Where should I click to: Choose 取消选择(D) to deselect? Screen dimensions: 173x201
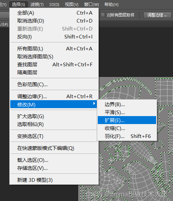click(x=54, y=21)
